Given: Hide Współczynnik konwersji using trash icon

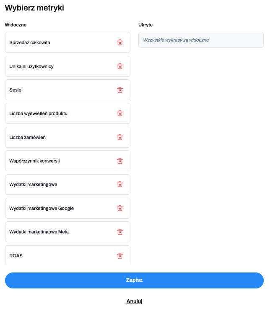Looking at the screenshot, I should (x=120, y=161).
